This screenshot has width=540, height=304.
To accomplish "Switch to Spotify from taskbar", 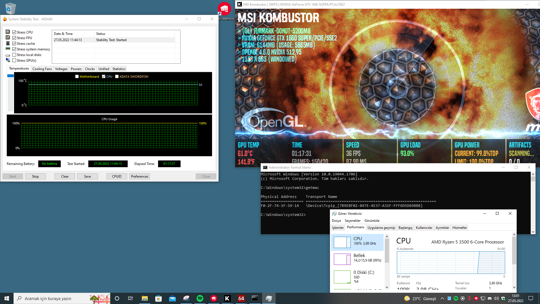I will (200, 298).
